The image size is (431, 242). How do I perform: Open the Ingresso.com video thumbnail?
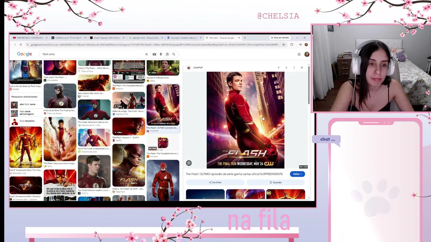129,100
